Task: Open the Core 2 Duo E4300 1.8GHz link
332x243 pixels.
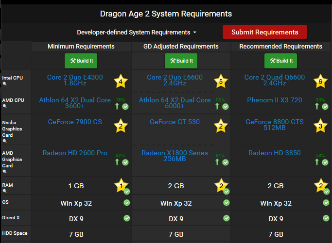Action: 75,80
